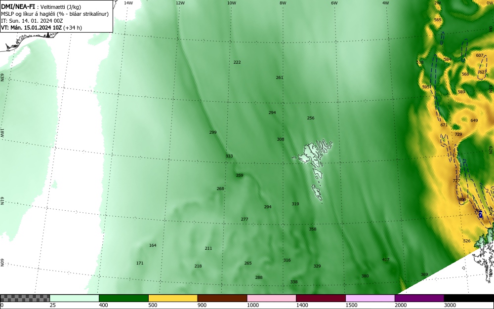Viewport: 494px width, 309px height.
Task: Click the 333 map value
Action: (229, 156)
